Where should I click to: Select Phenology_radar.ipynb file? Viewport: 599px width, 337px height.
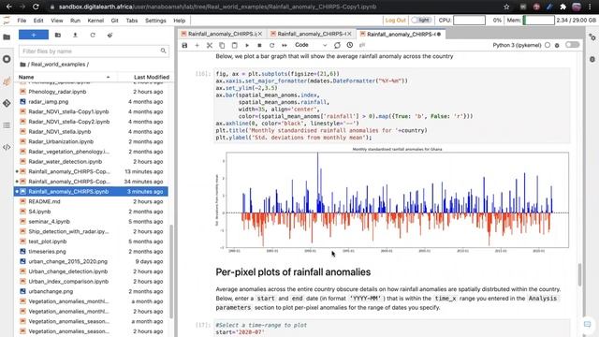91,92
